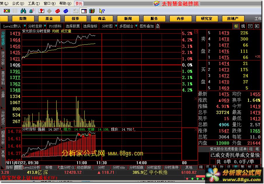The image size is (264, 184).
Task: Open the 帮助 menu
Action: pyautogui.click(x=65, y=3)
